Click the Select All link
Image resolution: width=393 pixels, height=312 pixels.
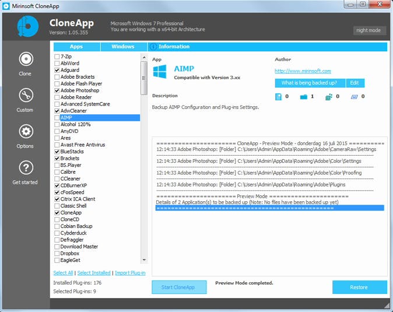[63, 273]
